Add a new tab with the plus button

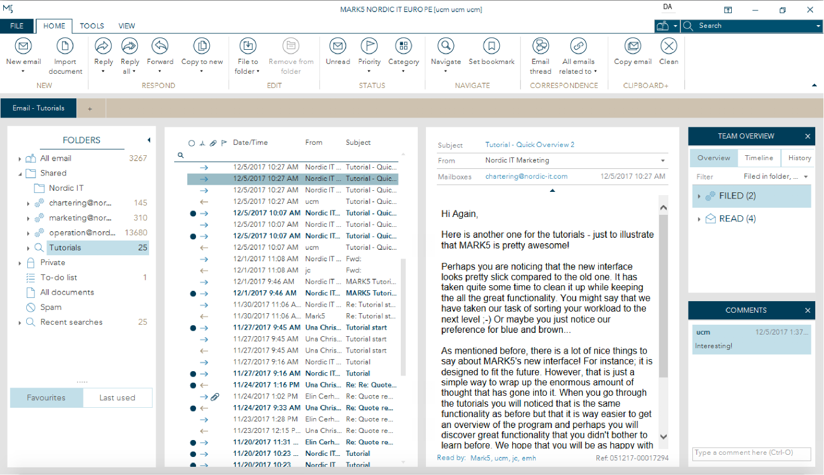click(x=90, y=109)
